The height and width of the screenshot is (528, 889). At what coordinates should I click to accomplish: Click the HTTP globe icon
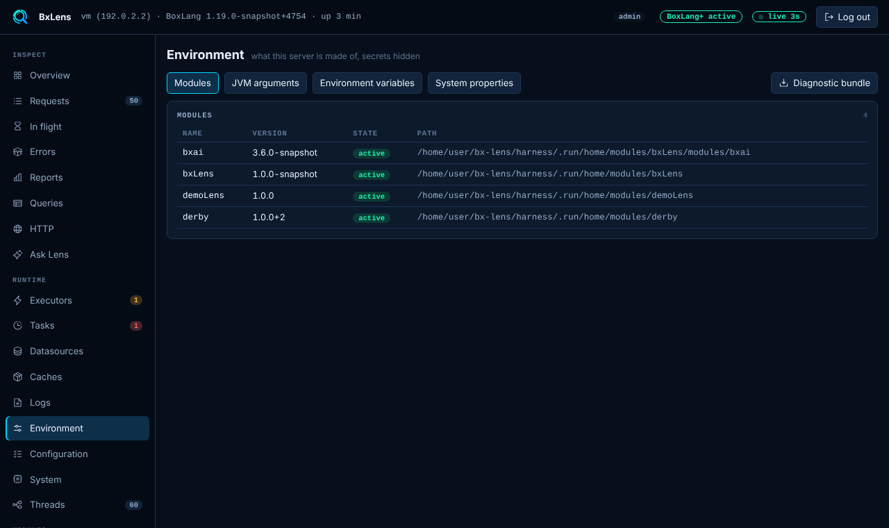pyautogui.click(x=17, y=229)
